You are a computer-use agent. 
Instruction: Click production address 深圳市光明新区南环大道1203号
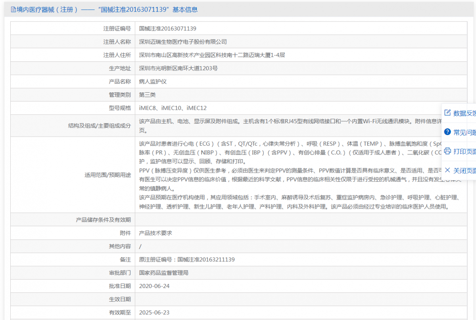pos(178,68)
